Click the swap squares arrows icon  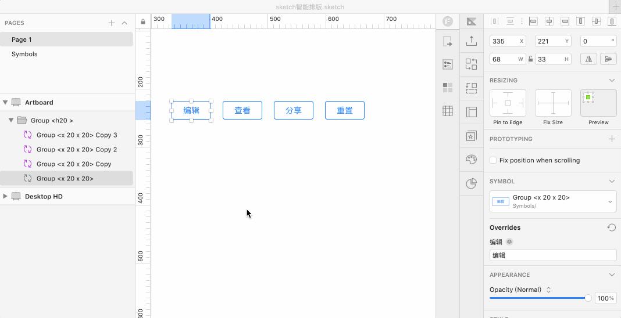[x=472, y=64]
